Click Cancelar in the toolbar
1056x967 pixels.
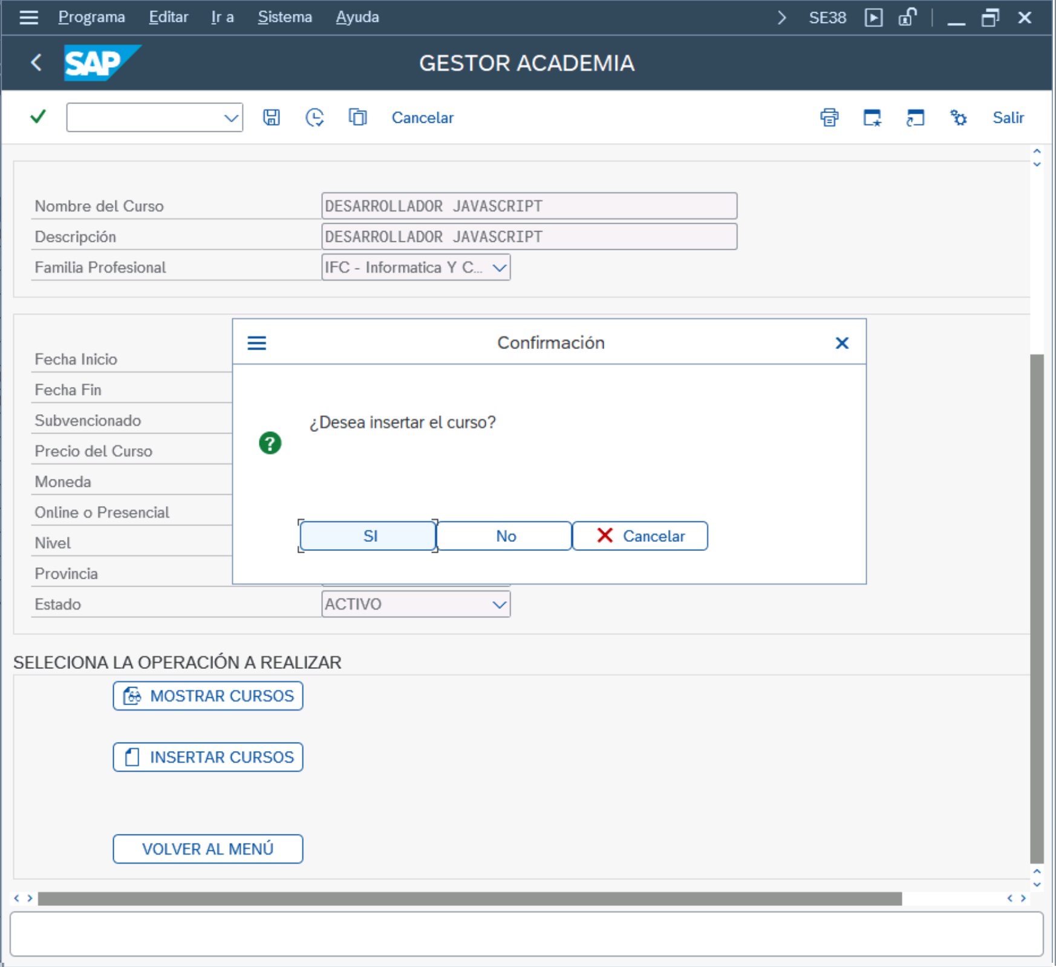pyautogui.click(x=422, y=117)
